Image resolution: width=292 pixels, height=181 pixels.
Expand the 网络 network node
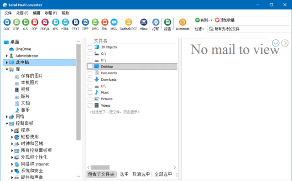(7, 117)
